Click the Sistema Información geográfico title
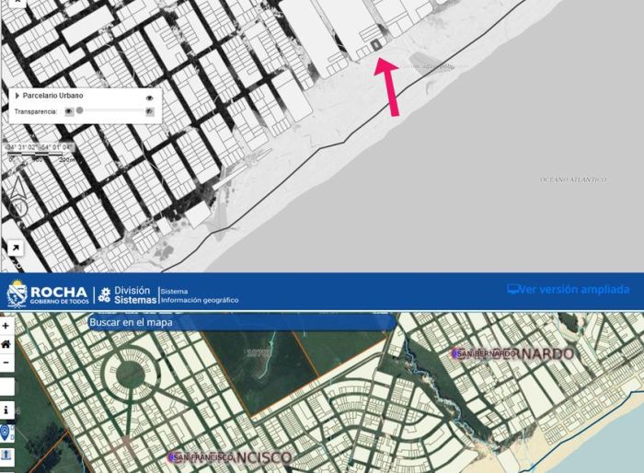The height and width of the screenshot is (473, 644). point(200,295)
